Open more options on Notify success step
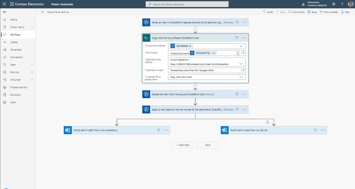 coord(166,130)
